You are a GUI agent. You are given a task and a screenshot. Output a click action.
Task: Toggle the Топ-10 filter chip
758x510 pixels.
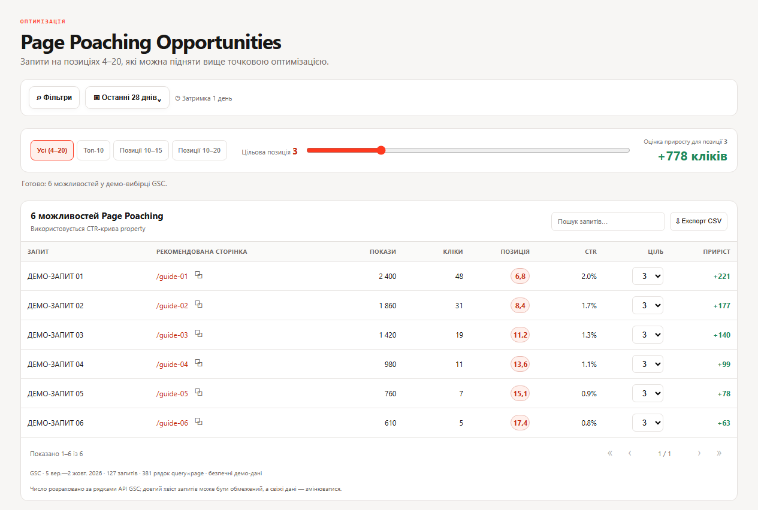93,150
